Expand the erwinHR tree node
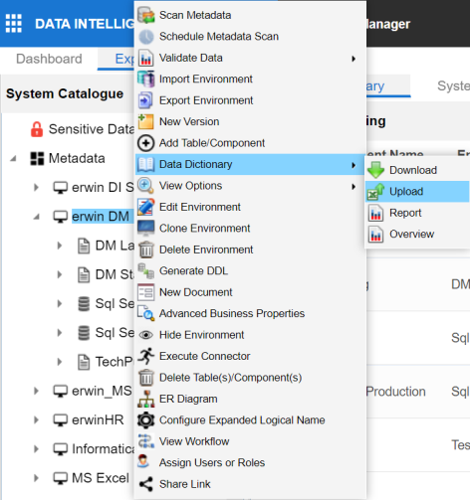Viewport: 470px width, 500px height. (x=36, y=420)
